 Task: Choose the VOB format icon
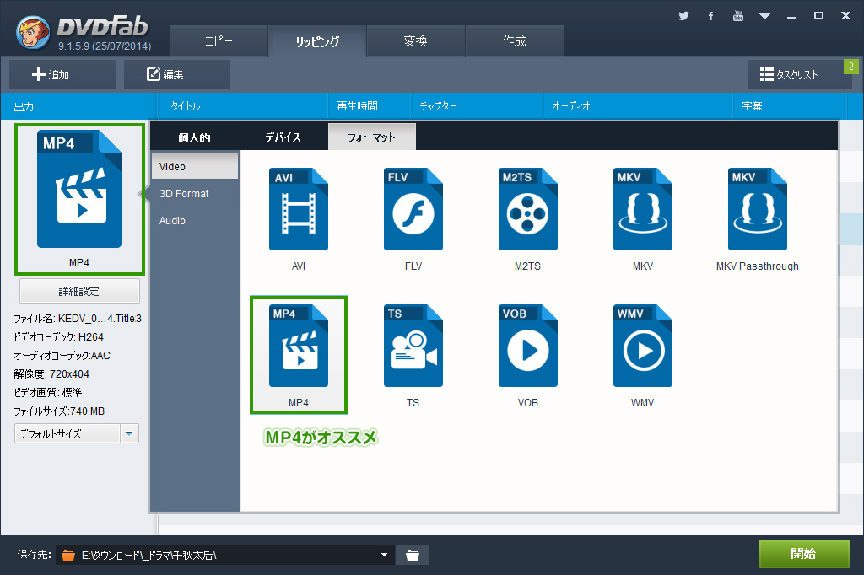(528, 346)
